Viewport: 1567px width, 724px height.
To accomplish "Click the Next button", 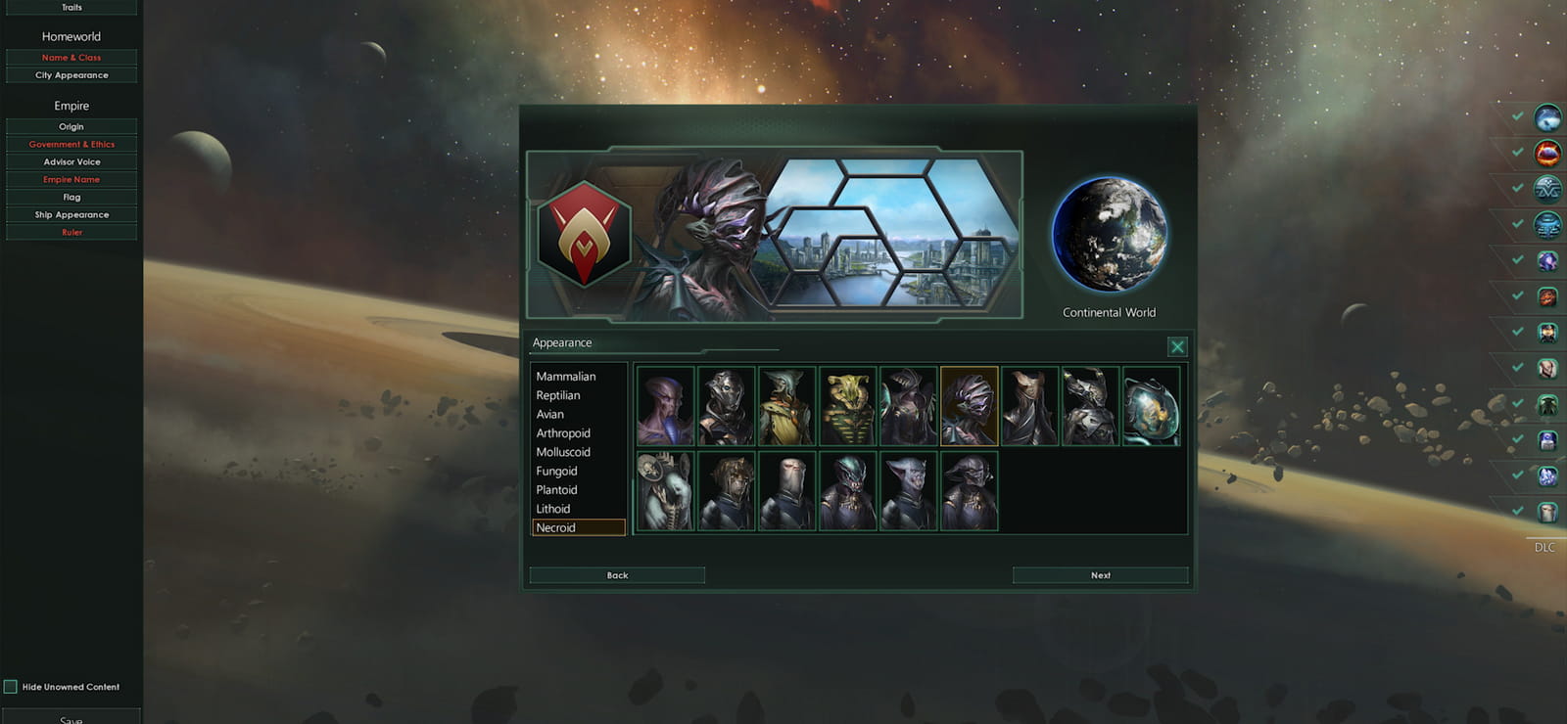I will click(x=1101, y=575).
